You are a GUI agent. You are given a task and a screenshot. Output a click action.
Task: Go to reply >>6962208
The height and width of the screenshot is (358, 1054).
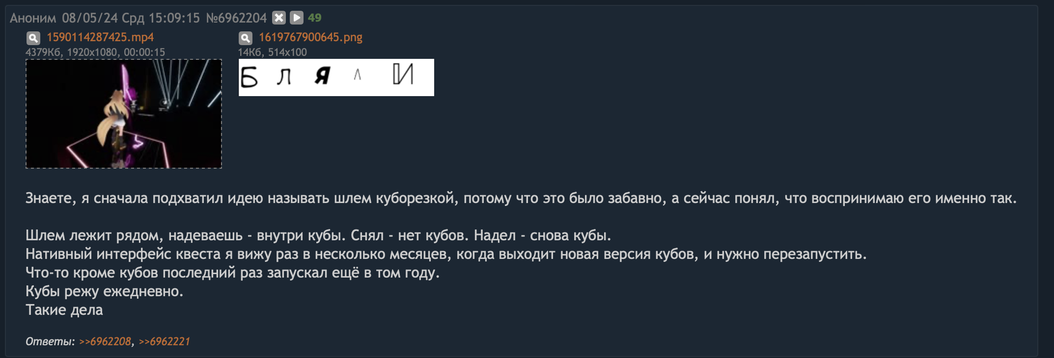pos(105,341)
